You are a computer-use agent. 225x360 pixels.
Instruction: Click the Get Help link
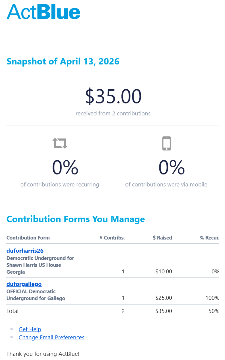coord(30,329)
